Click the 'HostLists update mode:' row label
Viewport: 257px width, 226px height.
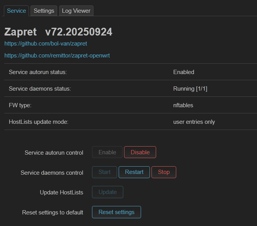tap(39, 122)
